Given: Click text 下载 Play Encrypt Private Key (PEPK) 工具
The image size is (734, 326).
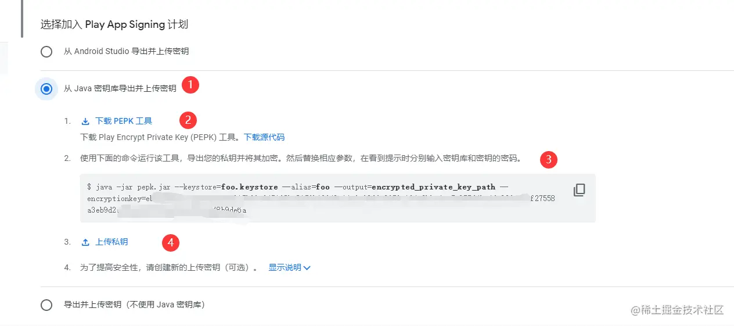Looking at the screenshot, I should tap(161, 138).
